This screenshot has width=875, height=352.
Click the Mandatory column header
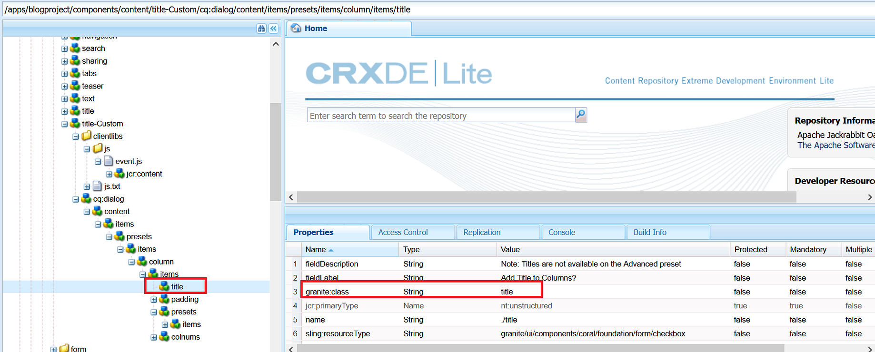pyautogui.click(x=814, y=249)
